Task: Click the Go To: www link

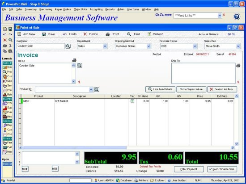Action: point(163,15)
